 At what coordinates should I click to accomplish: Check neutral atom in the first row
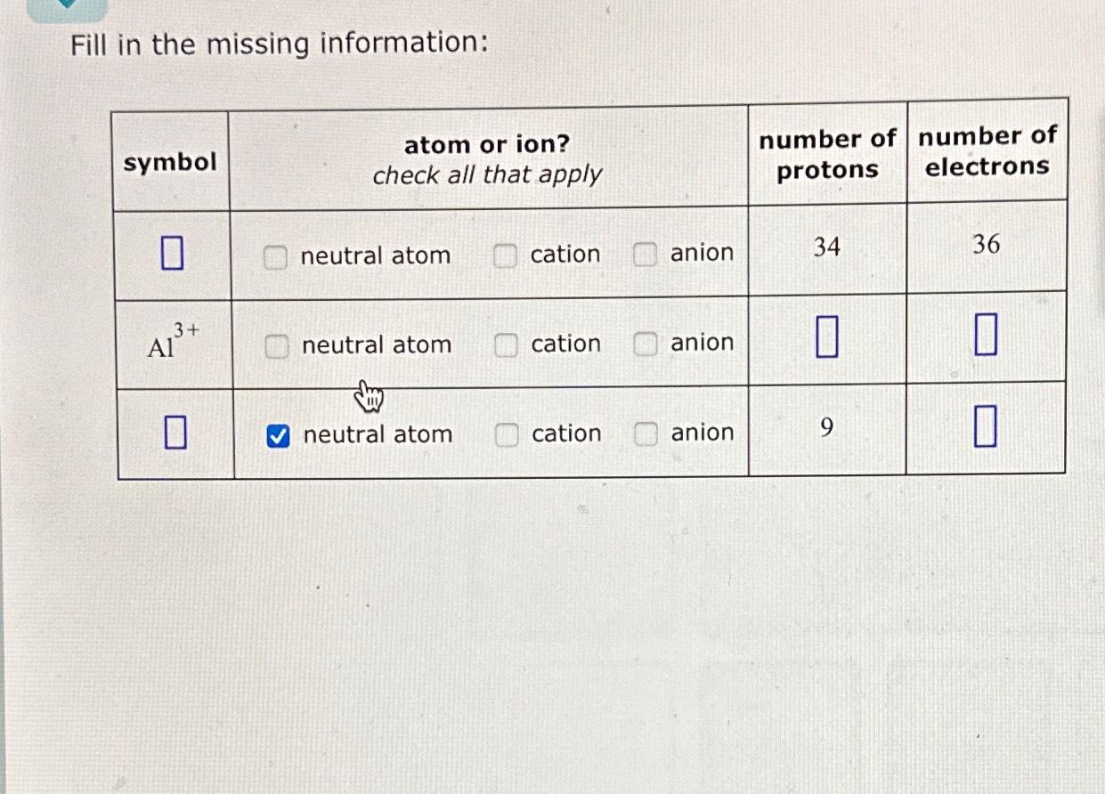tap(275, 255)
